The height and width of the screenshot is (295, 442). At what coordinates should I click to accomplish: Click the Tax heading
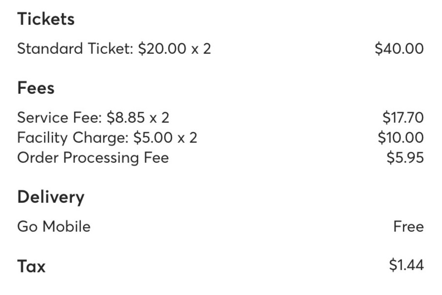click(x=31, y=267)
